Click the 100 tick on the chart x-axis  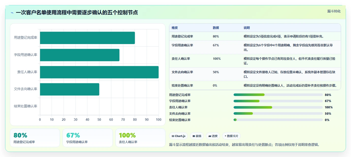point(159,120)
